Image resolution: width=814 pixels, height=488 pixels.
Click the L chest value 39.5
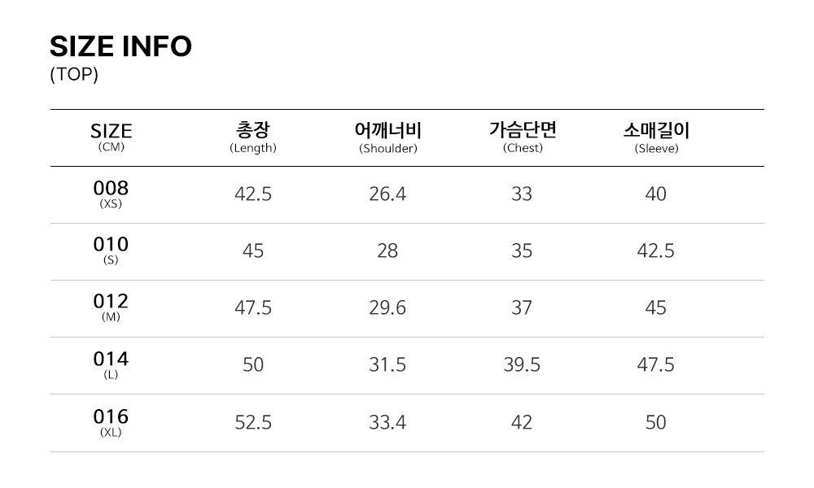coord(522,365)
